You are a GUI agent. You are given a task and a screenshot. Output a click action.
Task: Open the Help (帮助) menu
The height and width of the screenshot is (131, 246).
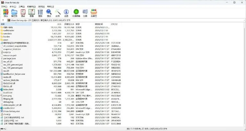coord(50,7)
